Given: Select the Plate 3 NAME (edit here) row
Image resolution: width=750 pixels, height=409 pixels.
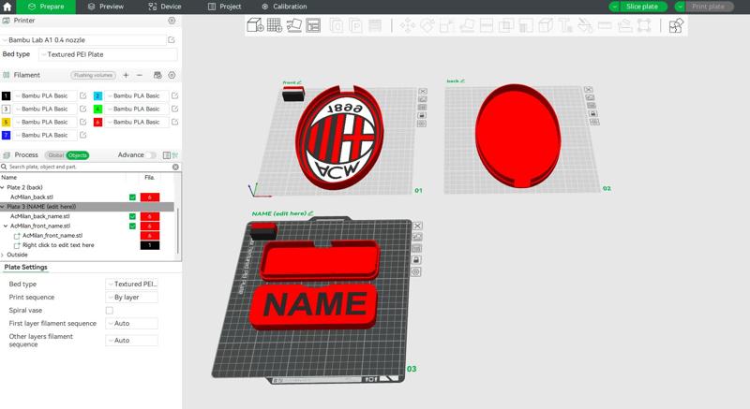Looking at the screenshot, I should click(87, 207).
